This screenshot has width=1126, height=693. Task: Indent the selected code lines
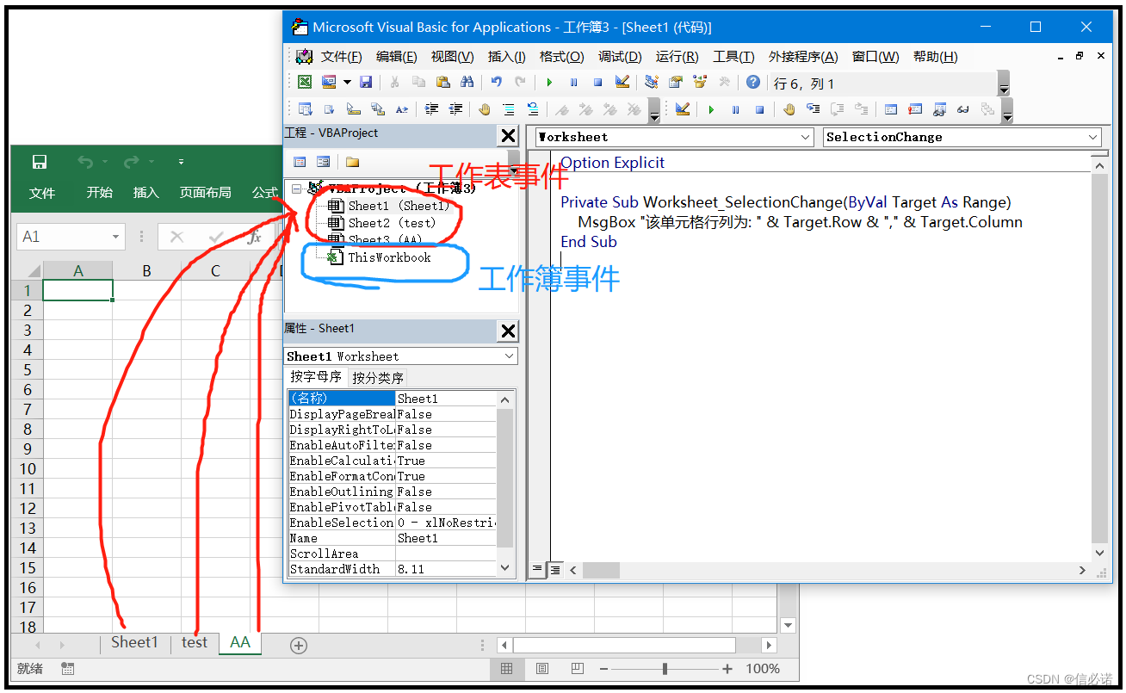click(431, 109)
